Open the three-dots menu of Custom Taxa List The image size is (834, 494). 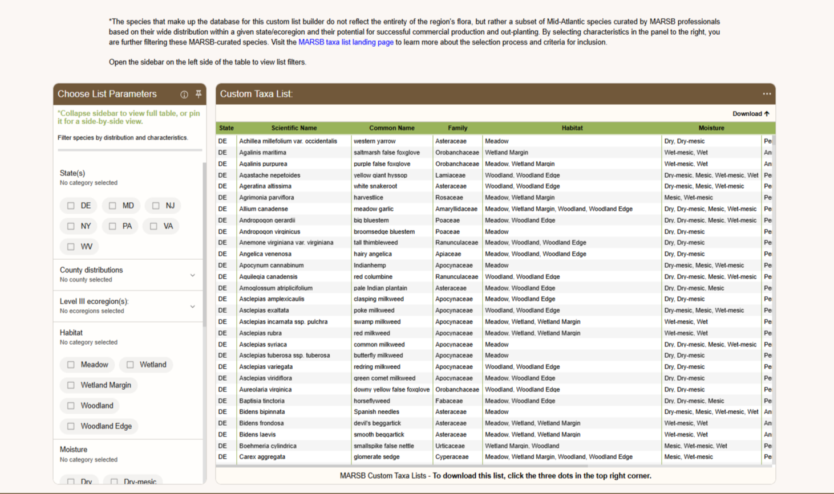767,94
